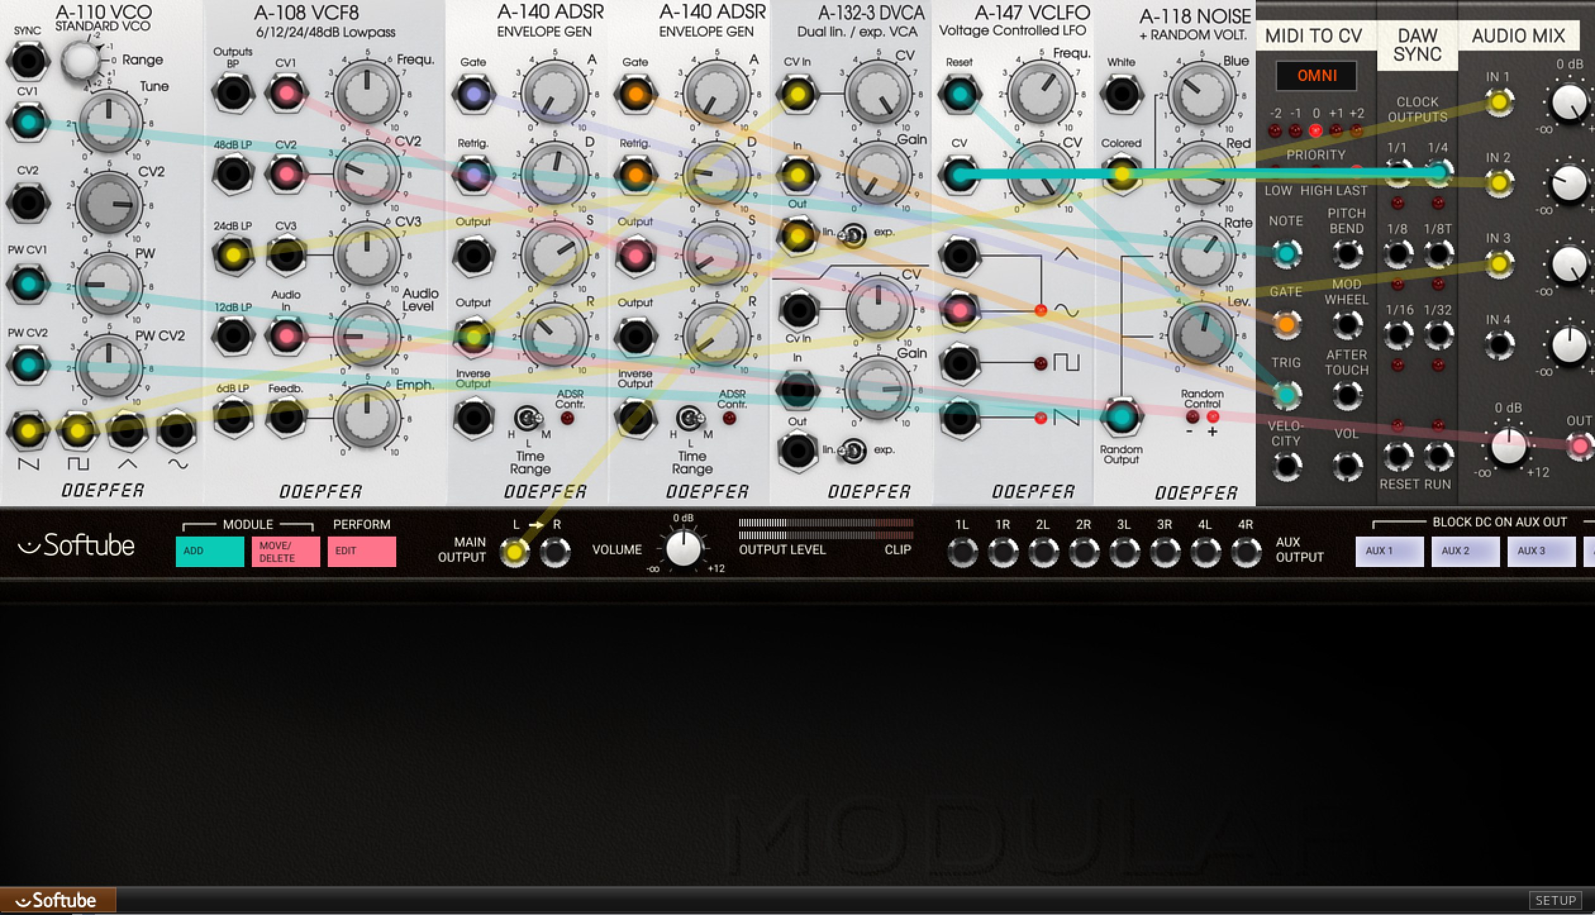Click the DAW Sync RESET jack
1595x915 pixels.
tap(1398, 456)
